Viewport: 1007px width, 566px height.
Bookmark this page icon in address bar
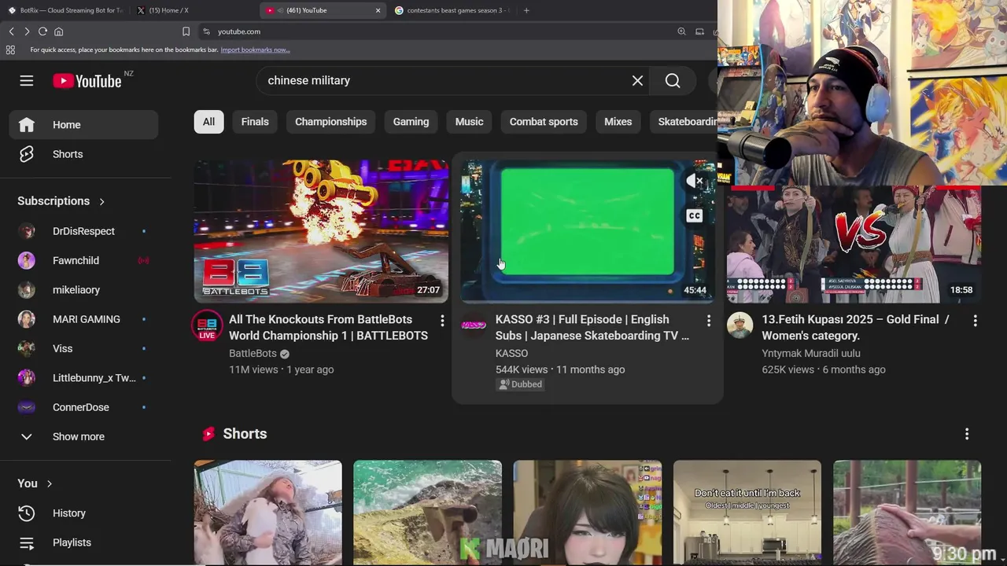186,31
